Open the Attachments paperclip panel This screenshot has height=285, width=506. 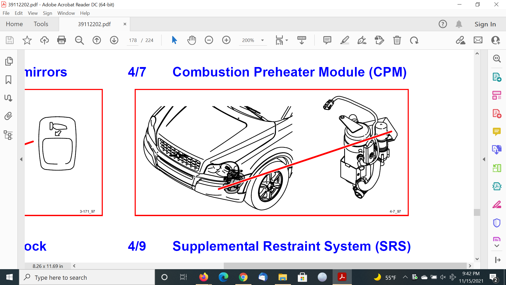8,116
